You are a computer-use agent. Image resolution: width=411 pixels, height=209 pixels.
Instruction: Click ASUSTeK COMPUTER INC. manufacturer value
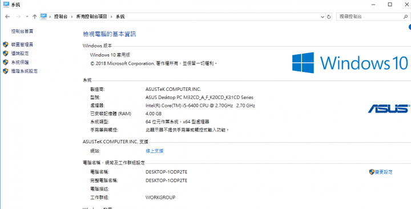[x=174, y=90]
